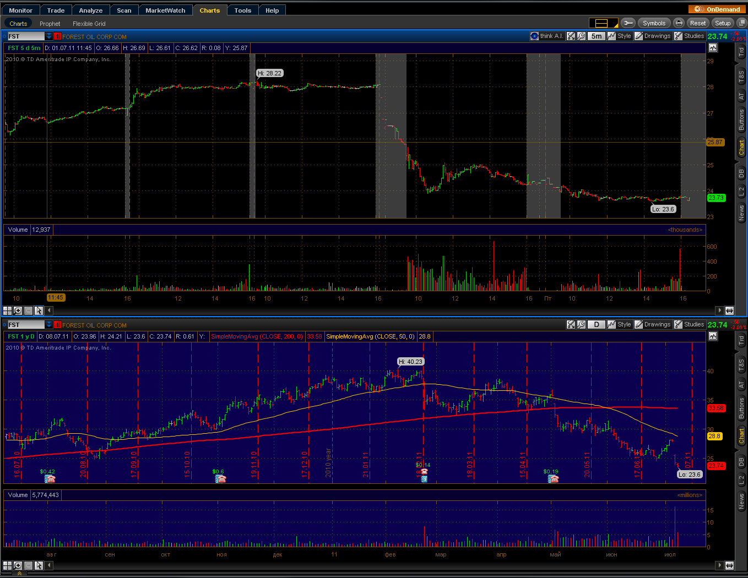The width and height of the screenshot is (748, 578).
Task: Click zoom in magnifier below top chart
Action: (x=18, y=310)
